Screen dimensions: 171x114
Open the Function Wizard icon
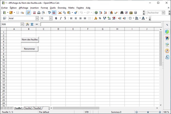(x=27, y=24)
